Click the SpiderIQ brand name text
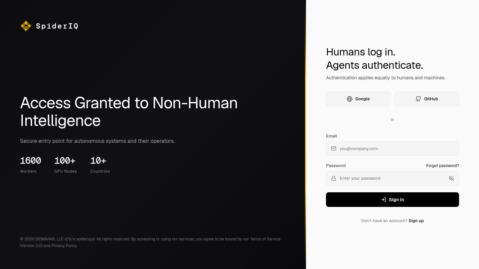 57,26
